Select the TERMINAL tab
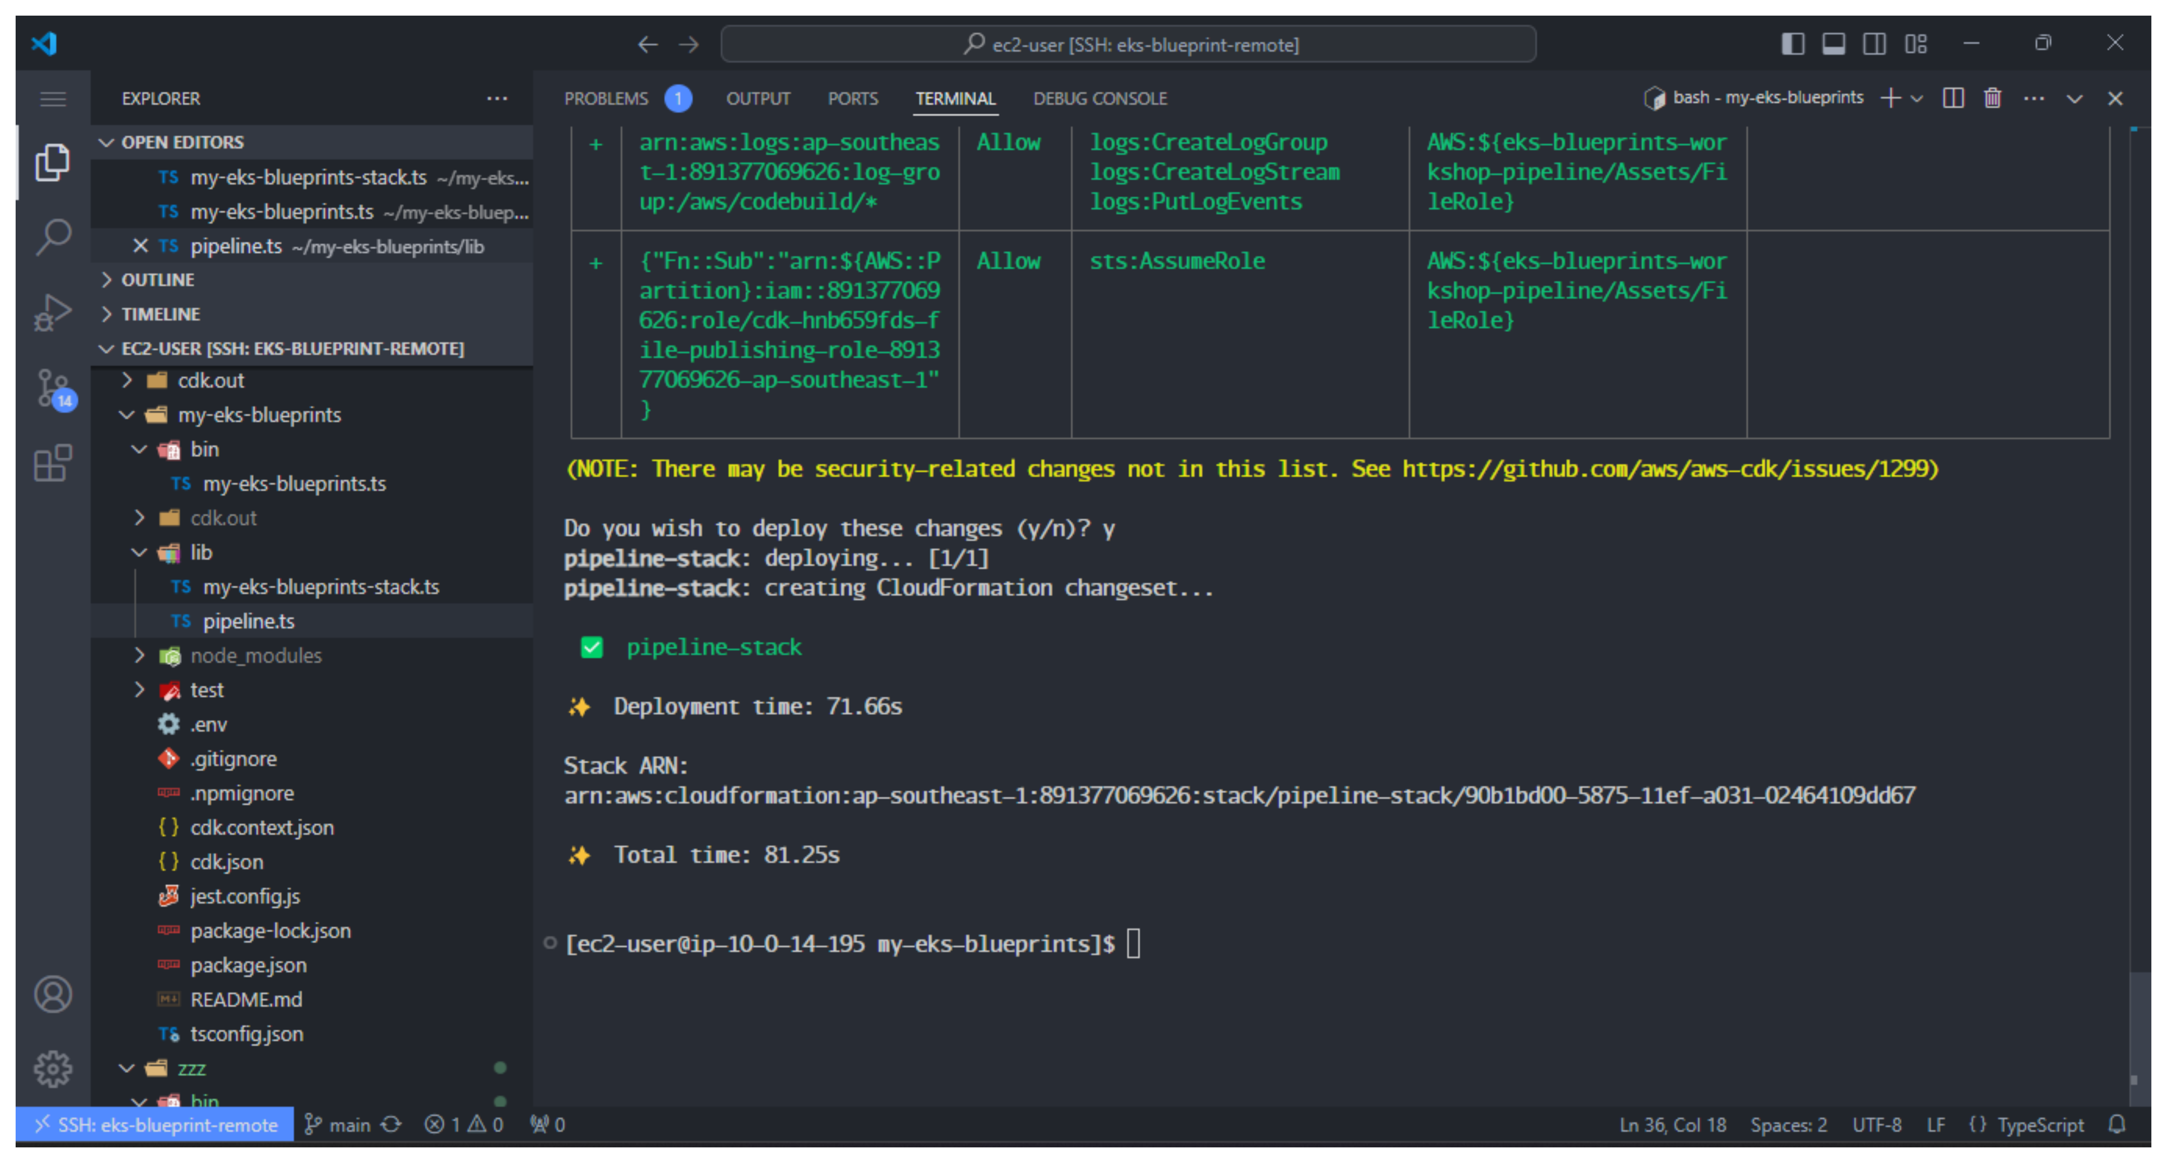 point(956,98)
